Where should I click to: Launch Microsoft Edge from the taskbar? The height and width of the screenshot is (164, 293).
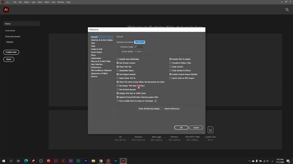point(26,161)
